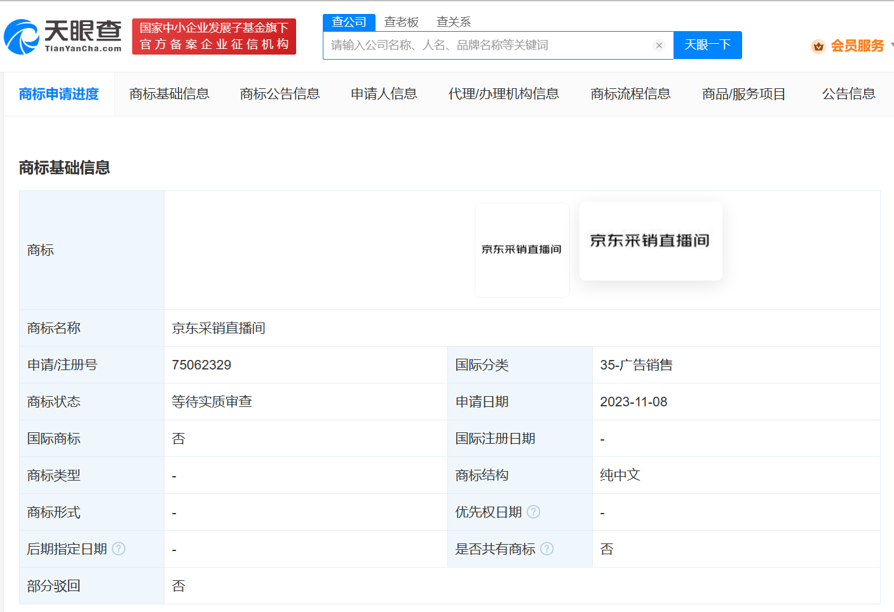
Task: Click the red 国家中小企业发展子基金 banner
Action: point(214,36)
